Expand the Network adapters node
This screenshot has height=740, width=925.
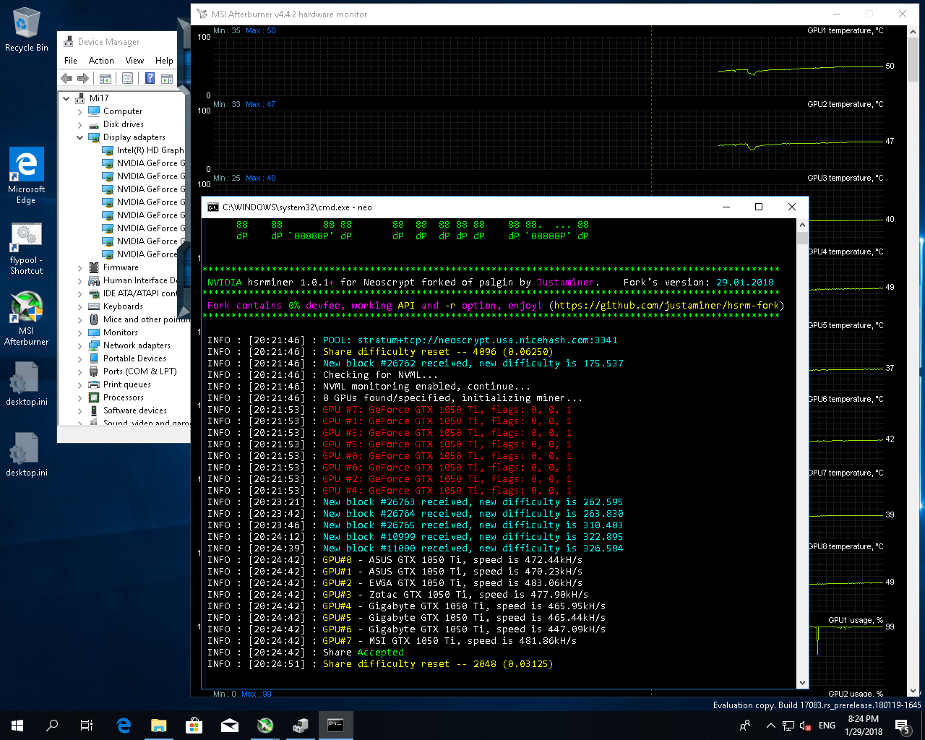[79, 345]
